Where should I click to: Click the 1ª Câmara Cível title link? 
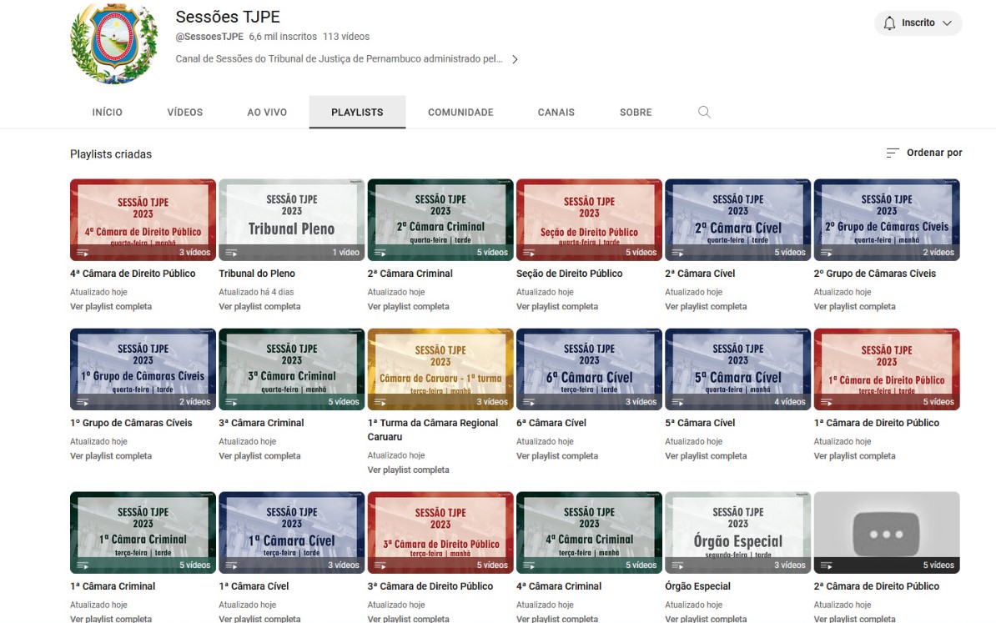click(x=254, y=586)
